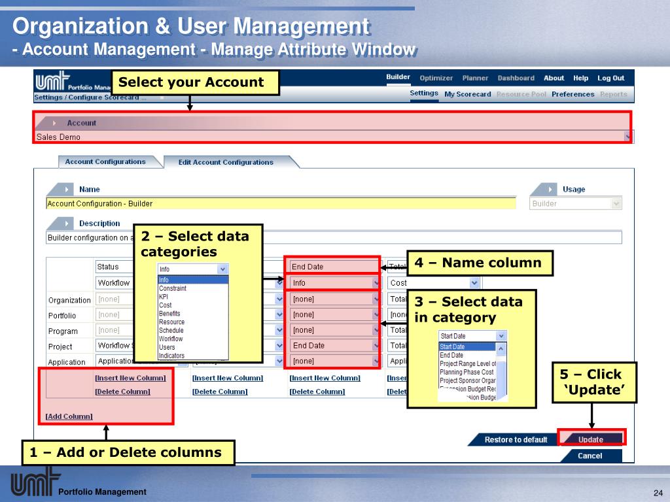Click the Description text field
The height and width of the screenshot is (502, 670).
(334, 237)
